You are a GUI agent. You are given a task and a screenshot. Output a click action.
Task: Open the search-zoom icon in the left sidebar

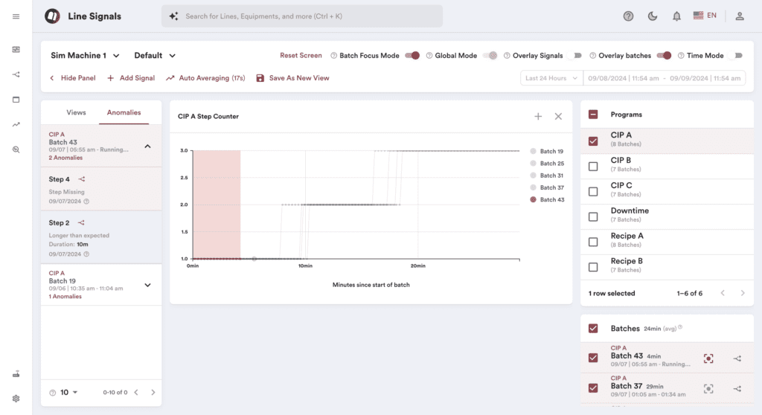tap(16, 149)
